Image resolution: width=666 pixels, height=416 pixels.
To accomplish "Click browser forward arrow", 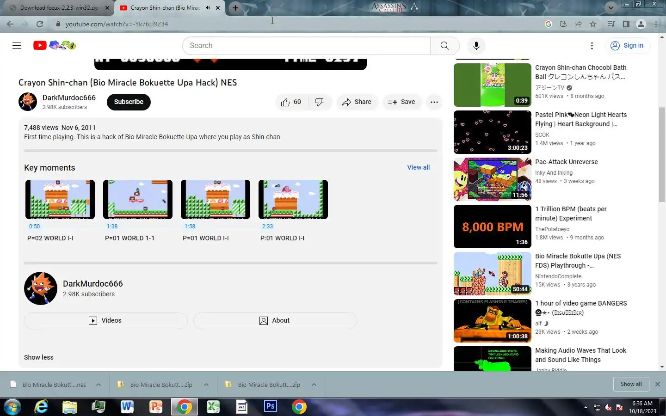I will pyautogui.click(x=25, y=24).
